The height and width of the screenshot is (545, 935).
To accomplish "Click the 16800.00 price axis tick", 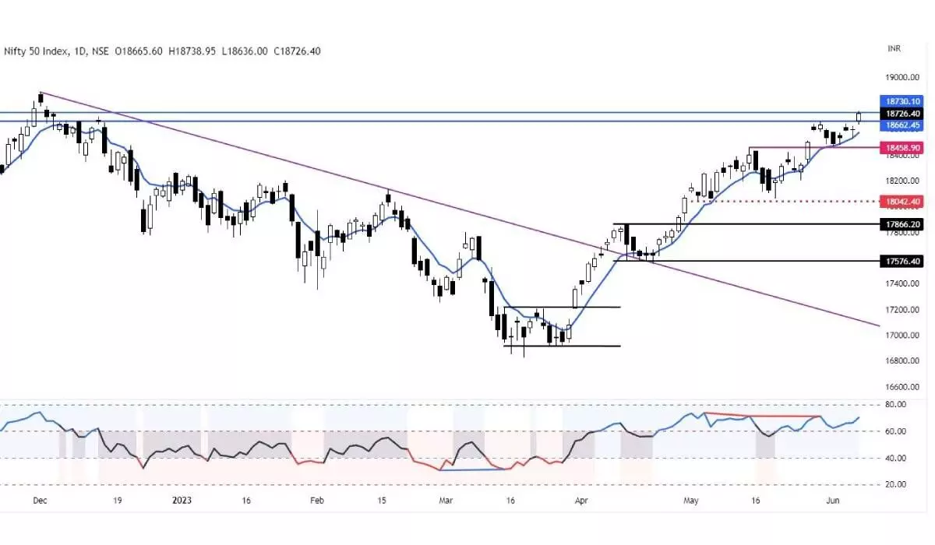I will pos(903,361).
